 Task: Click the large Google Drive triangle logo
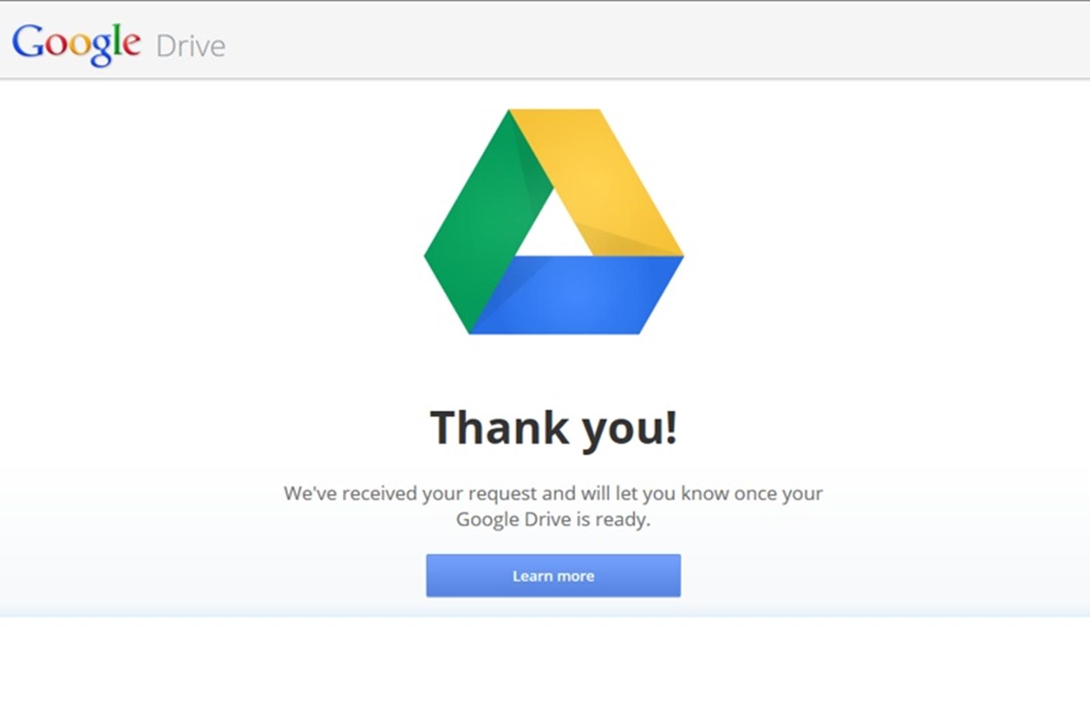[x=554, y=222]
